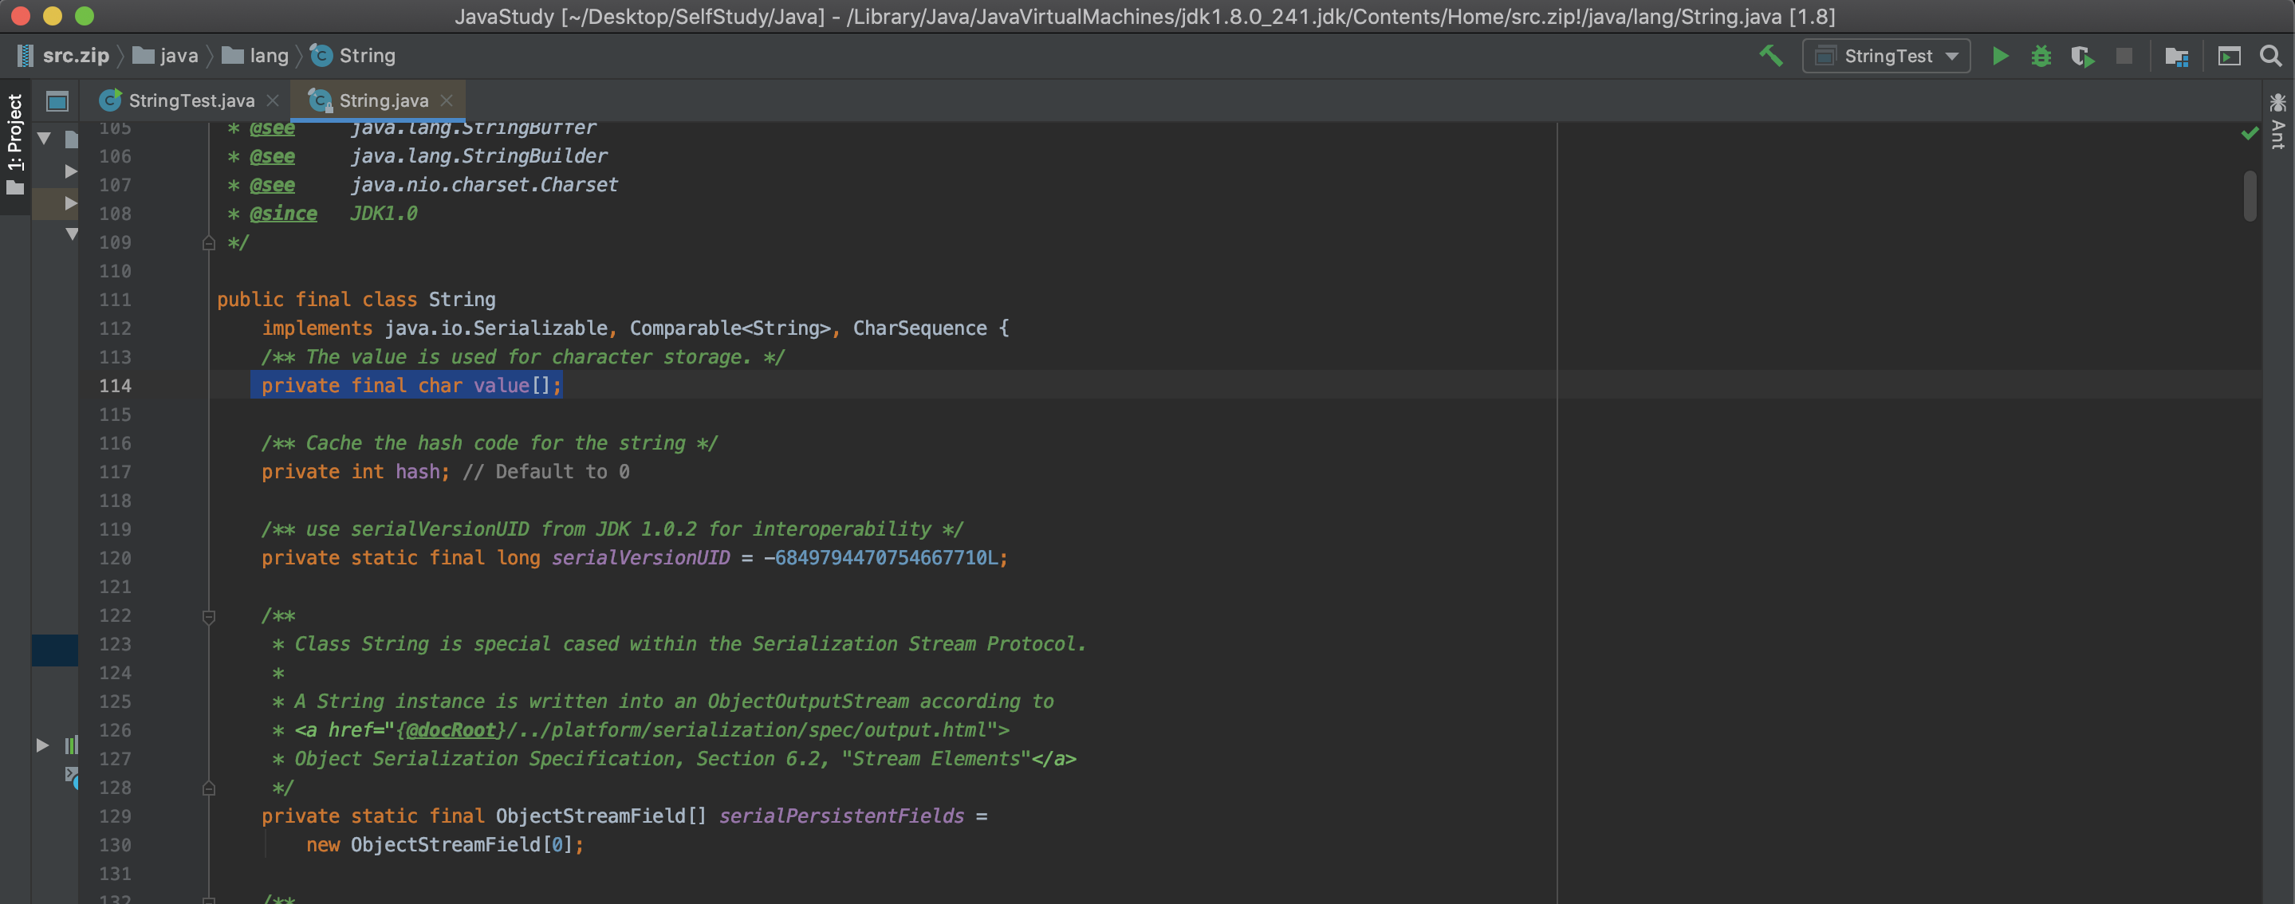
Task: Click the 'Cache the hash code' comment
Action: [489, 442]
